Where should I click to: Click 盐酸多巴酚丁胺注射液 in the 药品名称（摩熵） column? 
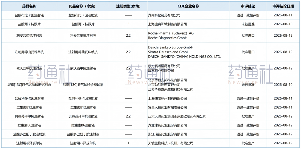[x=83, y=134]
